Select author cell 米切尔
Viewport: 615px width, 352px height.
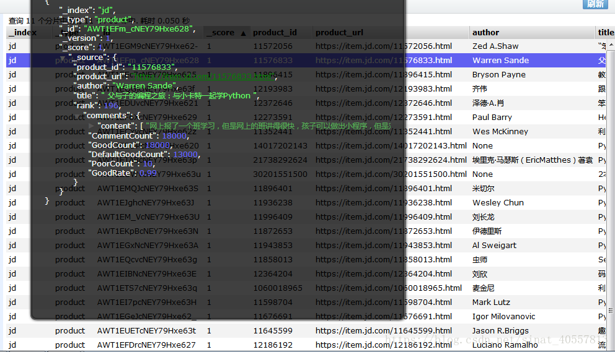click(483, 188)
